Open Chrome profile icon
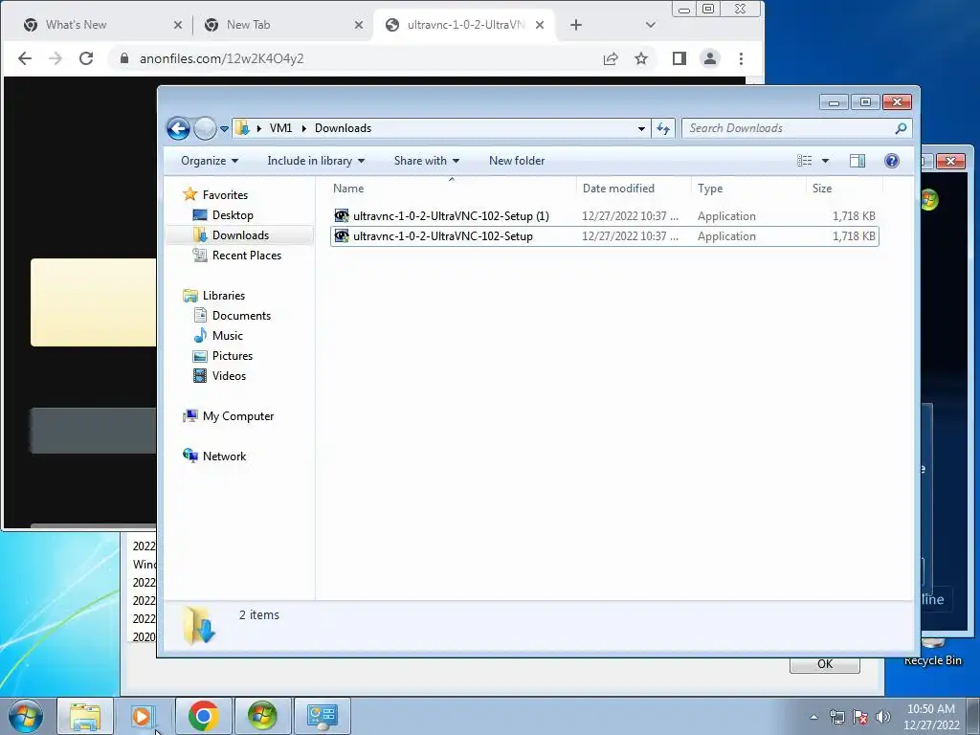980x735 pixels. [709, 58]
